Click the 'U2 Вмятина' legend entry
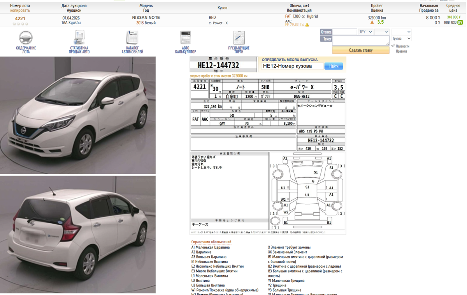Viewport: 467px width, 295px height. point(200,281)
